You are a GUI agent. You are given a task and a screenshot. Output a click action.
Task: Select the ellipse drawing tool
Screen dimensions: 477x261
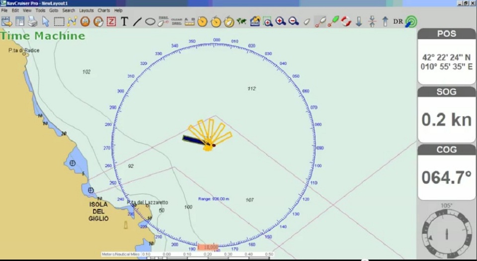150,21
